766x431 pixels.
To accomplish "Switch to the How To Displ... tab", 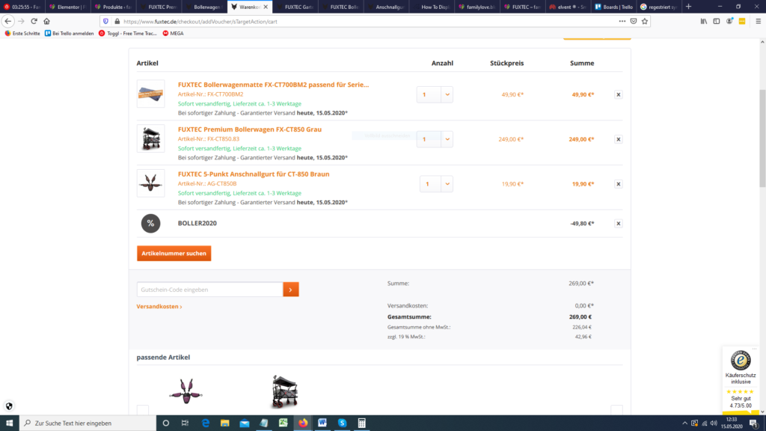I will tap(432, 7).
